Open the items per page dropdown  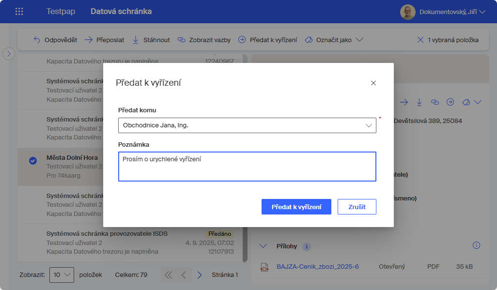click(x=62, y=275)
